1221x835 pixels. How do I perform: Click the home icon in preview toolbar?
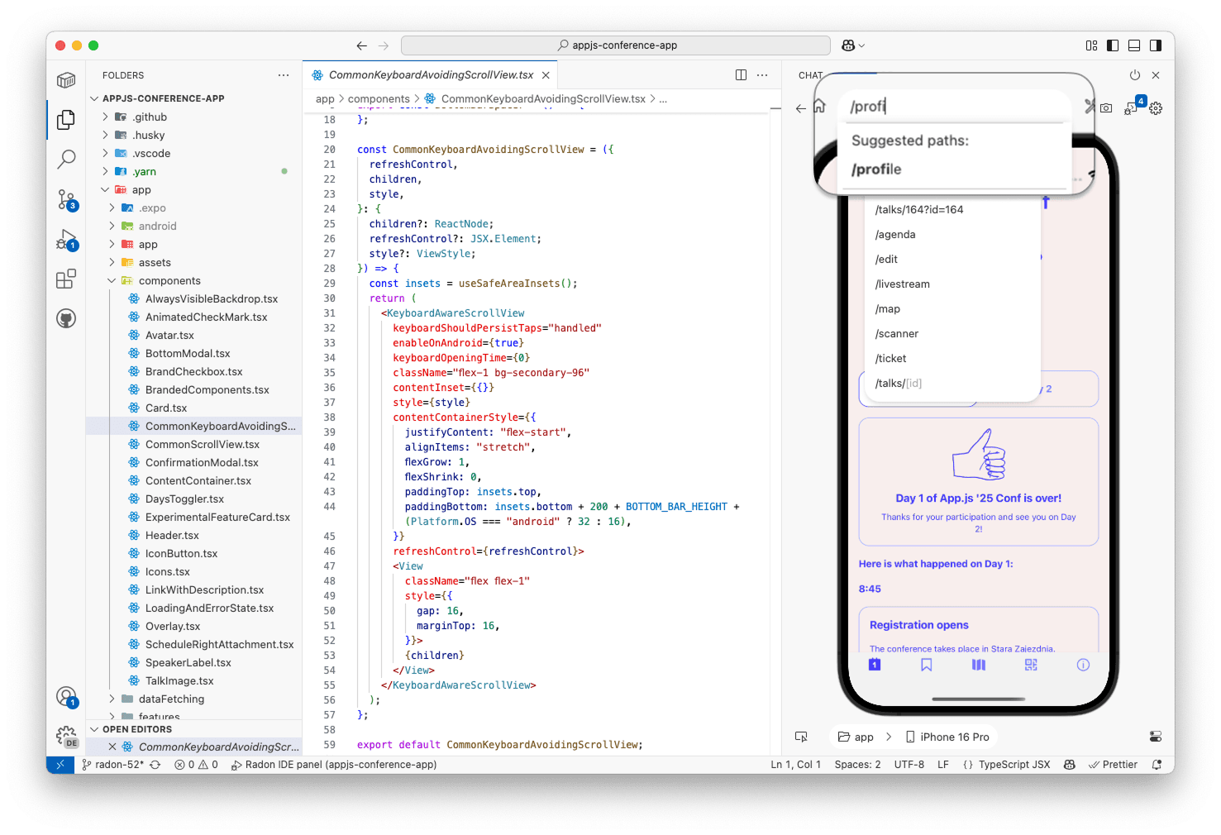[x=819, y=107]
